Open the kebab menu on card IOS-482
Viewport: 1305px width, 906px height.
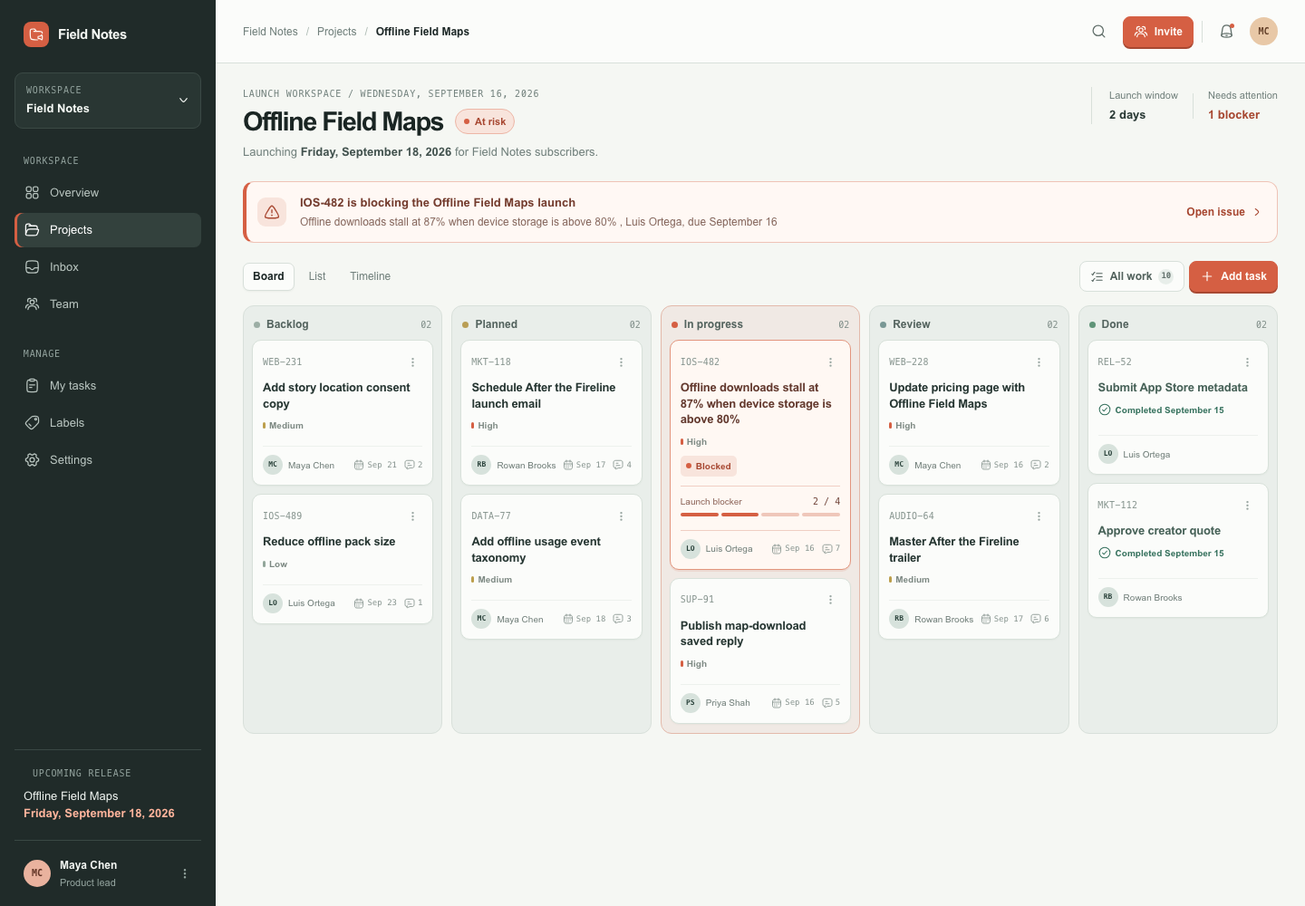(830, 362)
